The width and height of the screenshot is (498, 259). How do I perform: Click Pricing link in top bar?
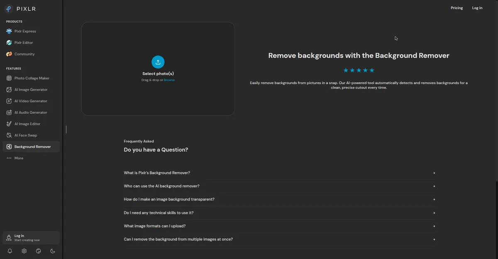click(x=457, y=8)
